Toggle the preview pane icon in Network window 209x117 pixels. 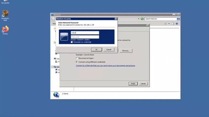pyautogui.click(x=173, y=24)
